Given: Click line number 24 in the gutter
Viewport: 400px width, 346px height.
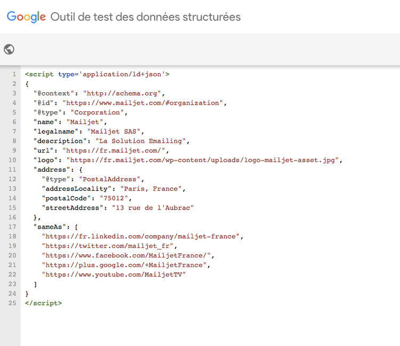Looking at the screenshot, I should [12, 293].
